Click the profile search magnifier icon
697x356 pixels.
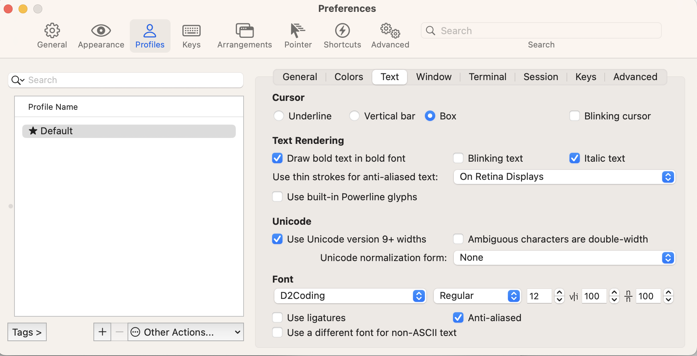pos(17,80)
